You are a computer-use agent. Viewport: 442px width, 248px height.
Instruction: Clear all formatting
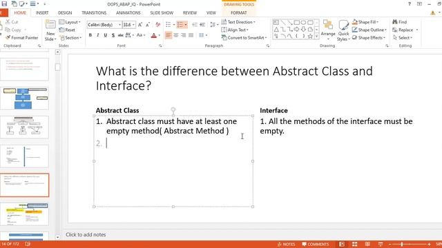[x=158, y=25]
